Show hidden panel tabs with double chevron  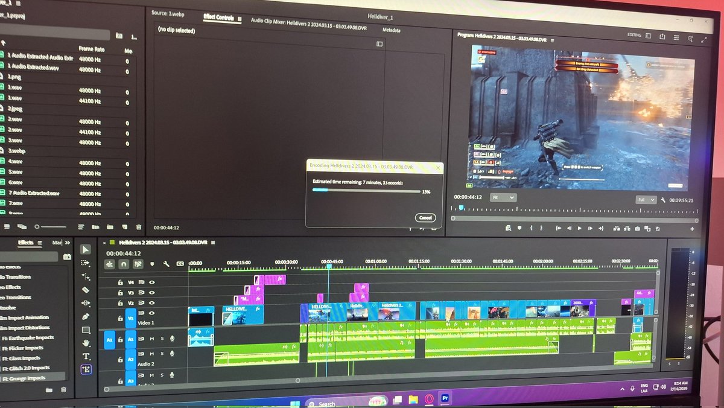tap(68, 243)
